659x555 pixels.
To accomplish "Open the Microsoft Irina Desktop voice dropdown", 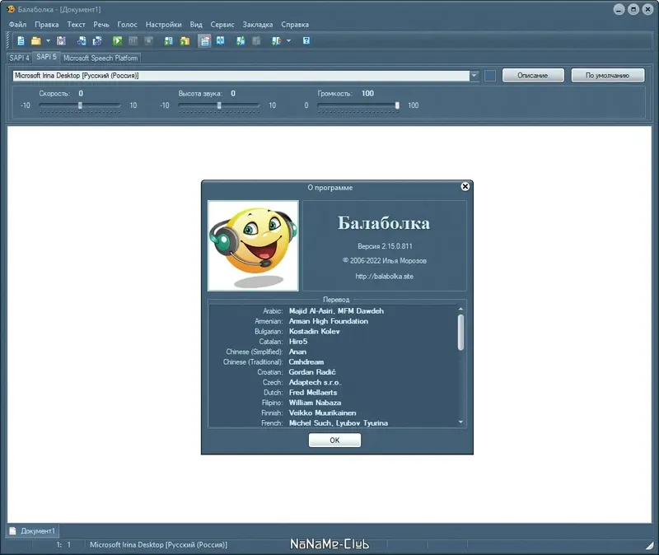I will coord(474,76).
